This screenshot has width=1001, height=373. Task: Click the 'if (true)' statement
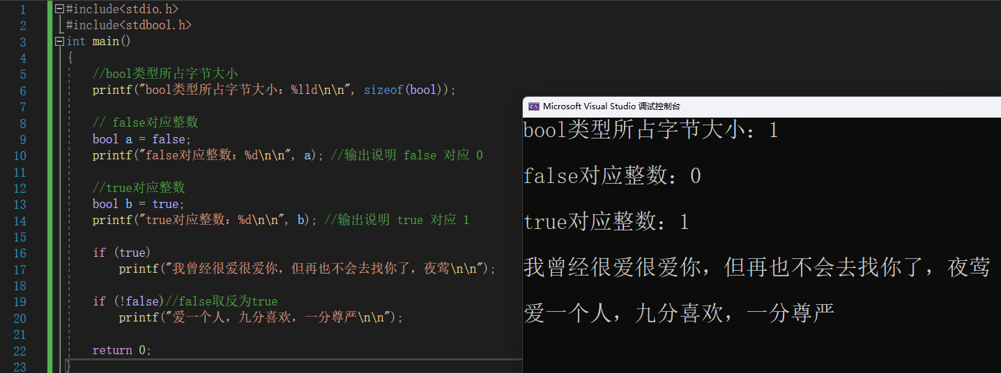click(122, 253)
